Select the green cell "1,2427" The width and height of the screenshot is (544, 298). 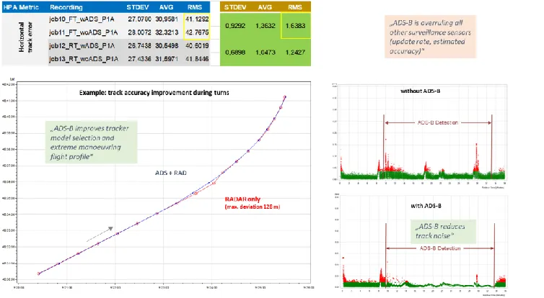click(295, 53)
